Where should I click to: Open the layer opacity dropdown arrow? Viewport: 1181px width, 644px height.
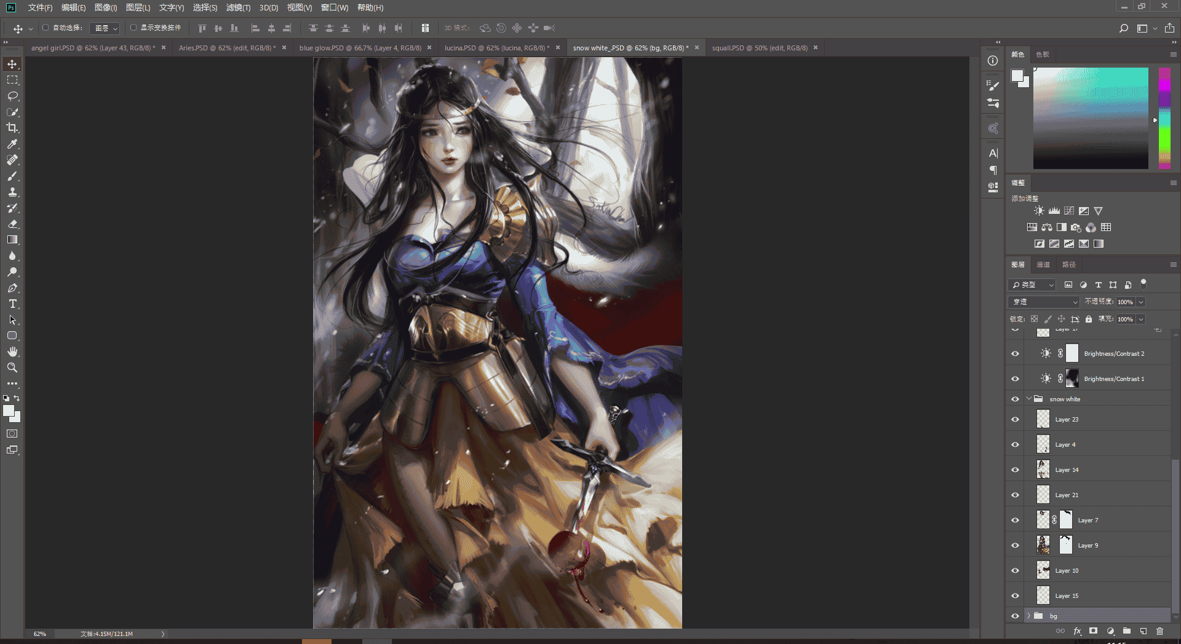coord(1141,302)
